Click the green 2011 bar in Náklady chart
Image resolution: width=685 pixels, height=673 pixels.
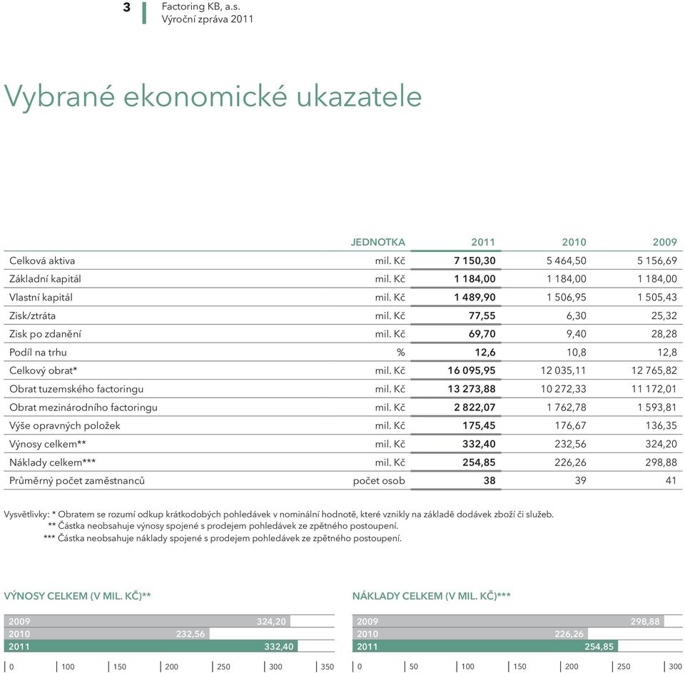point(485,647)
